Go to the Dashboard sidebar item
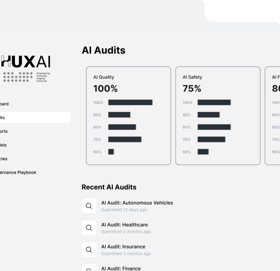The image size is (280, 271). pyautogui.click(x=4, y=104)
